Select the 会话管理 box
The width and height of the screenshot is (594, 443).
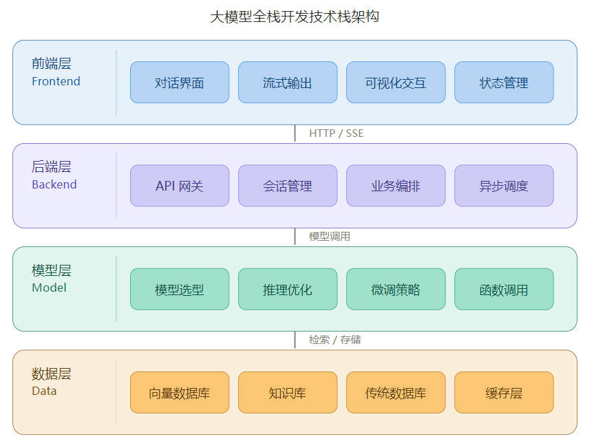288,186
